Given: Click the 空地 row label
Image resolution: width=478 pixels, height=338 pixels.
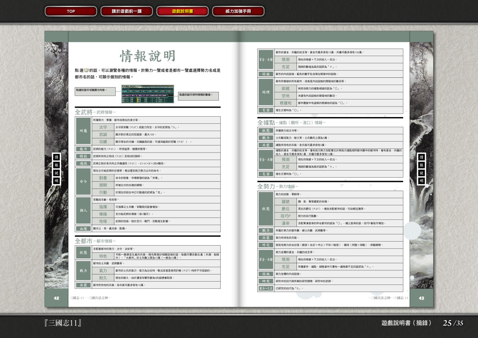Looking at the screenshot, I should (286, 96).
